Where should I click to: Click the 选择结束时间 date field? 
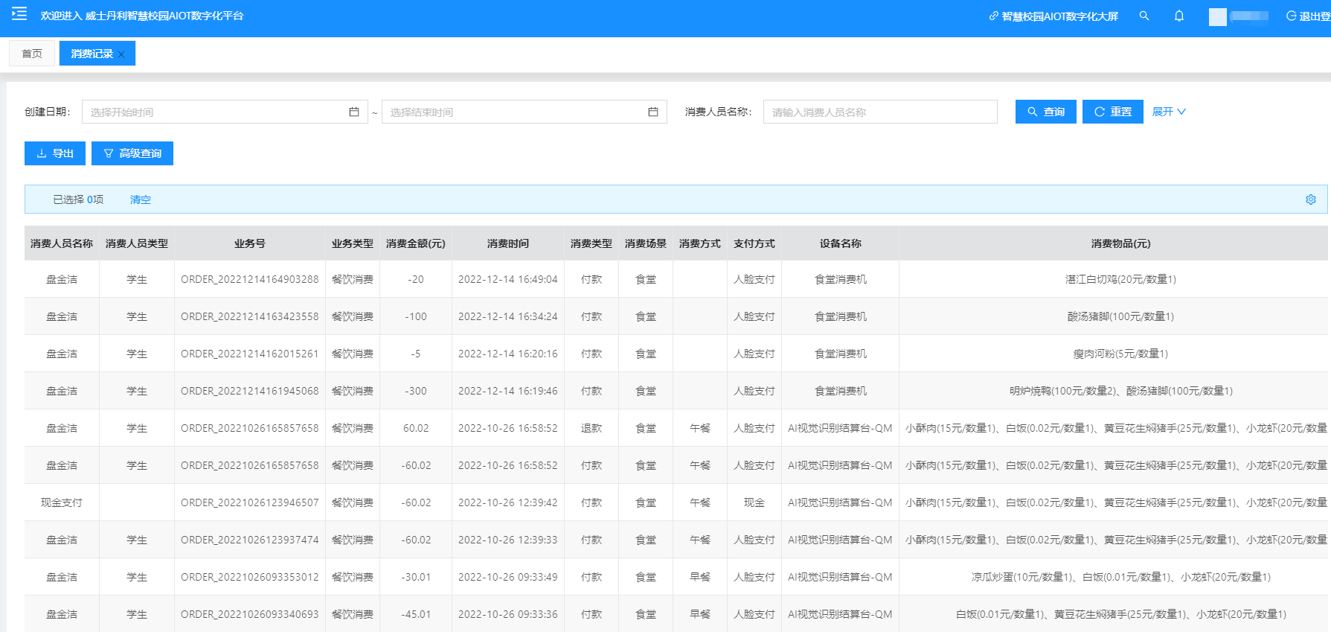[x=524, y=112]
